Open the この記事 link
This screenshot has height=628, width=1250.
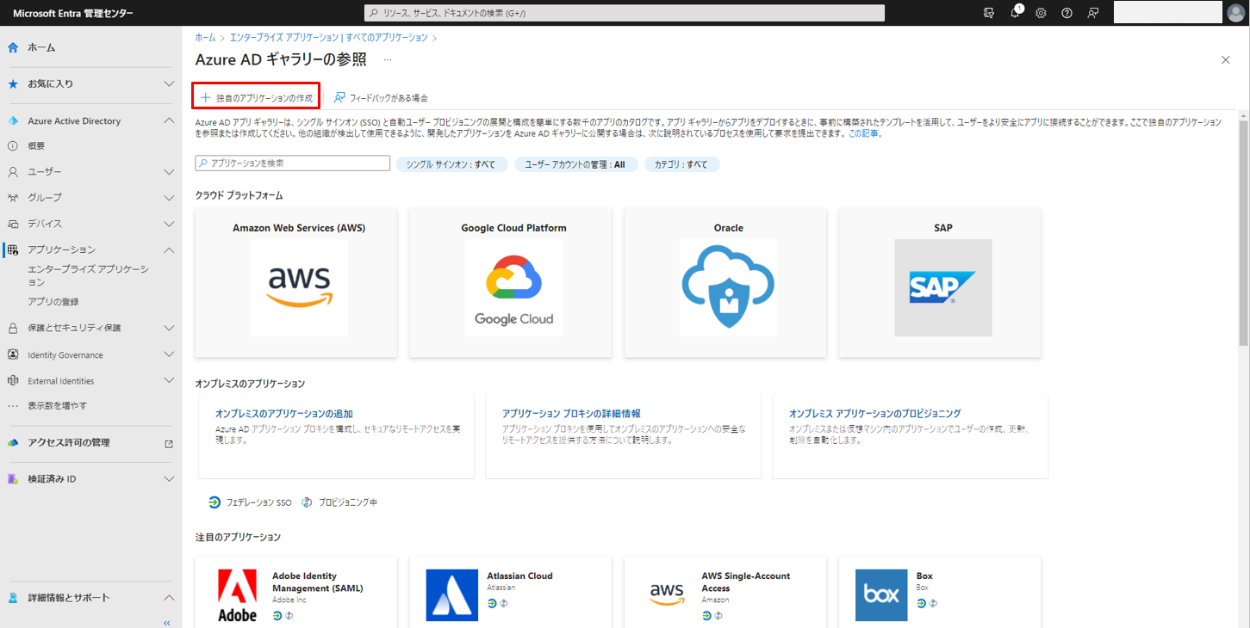pos(864,134)
